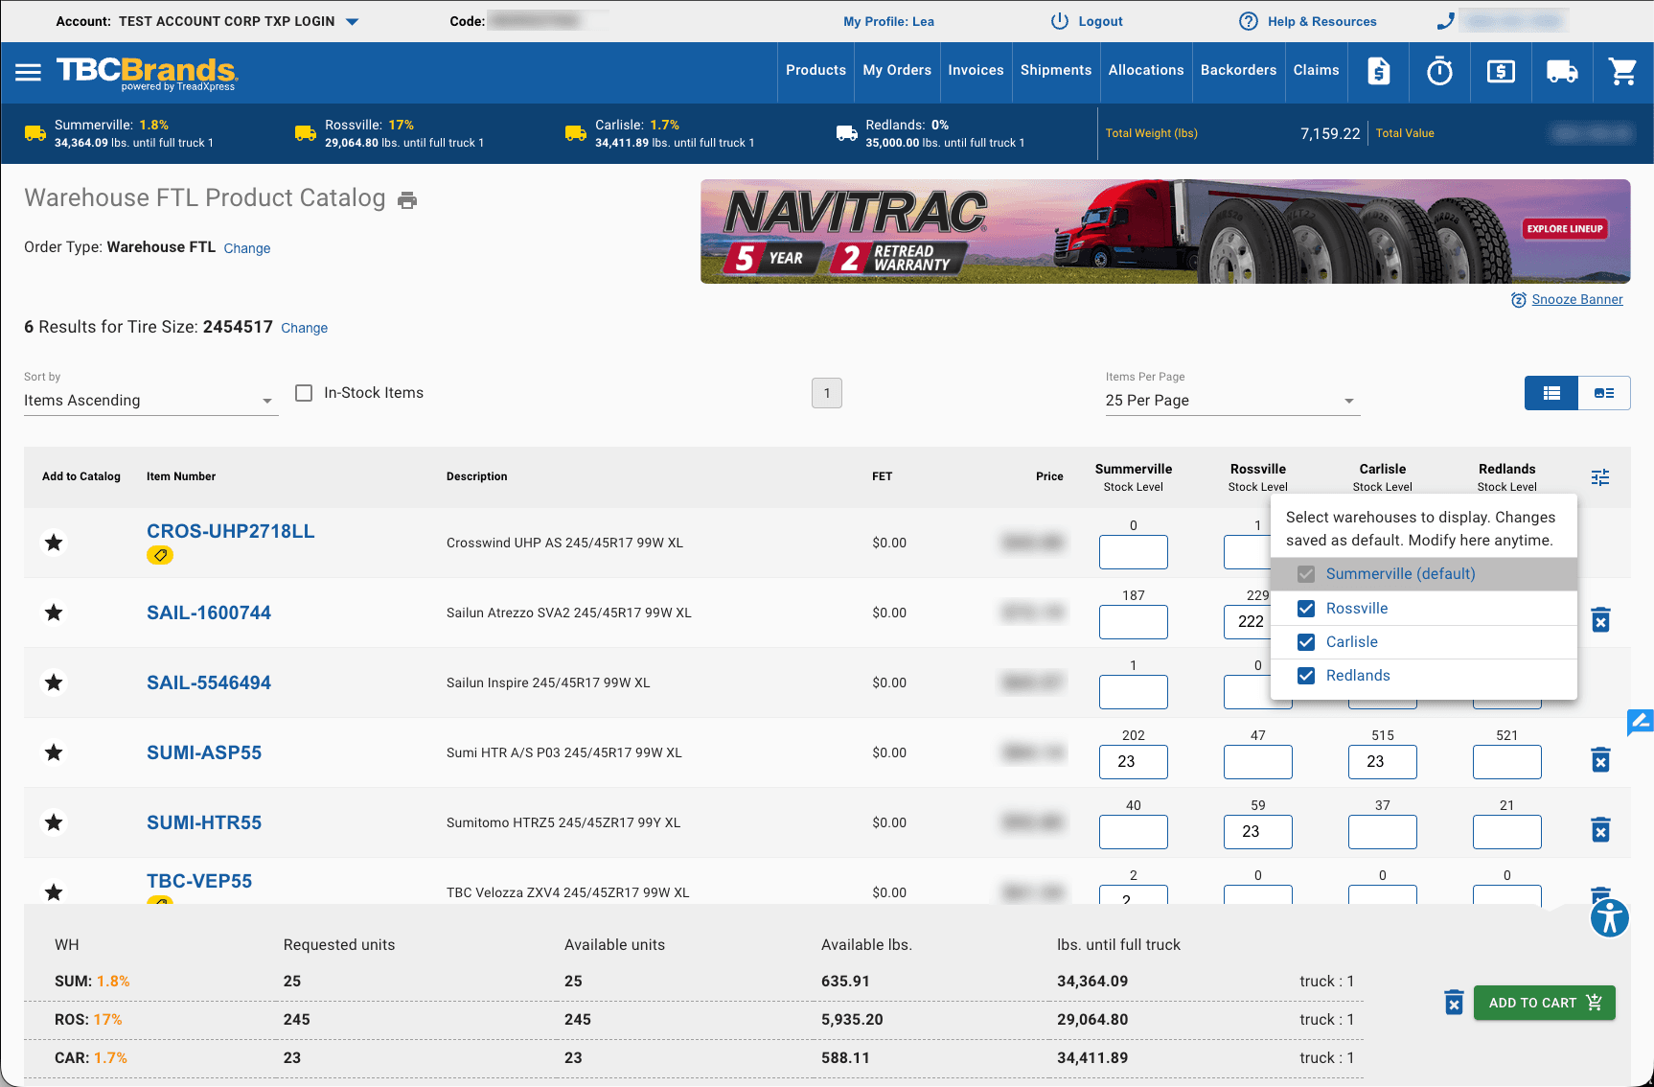This screenshot has width=1654, height=1087.
Task: Open the dollar payment icon
Action: (x=1501, y=71)
